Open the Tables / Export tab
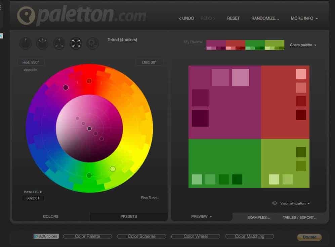Screen dimensions: 335x247 point(300,217)
